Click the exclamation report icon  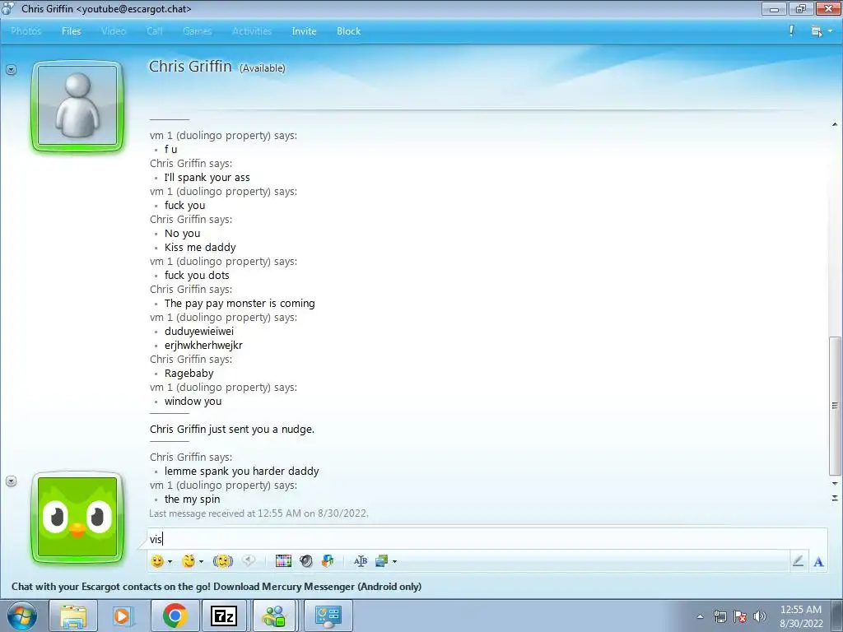[x=791, y=30]
